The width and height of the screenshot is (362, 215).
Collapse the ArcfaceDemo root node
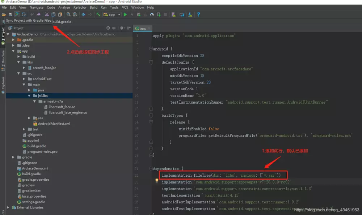click(8, 34)
